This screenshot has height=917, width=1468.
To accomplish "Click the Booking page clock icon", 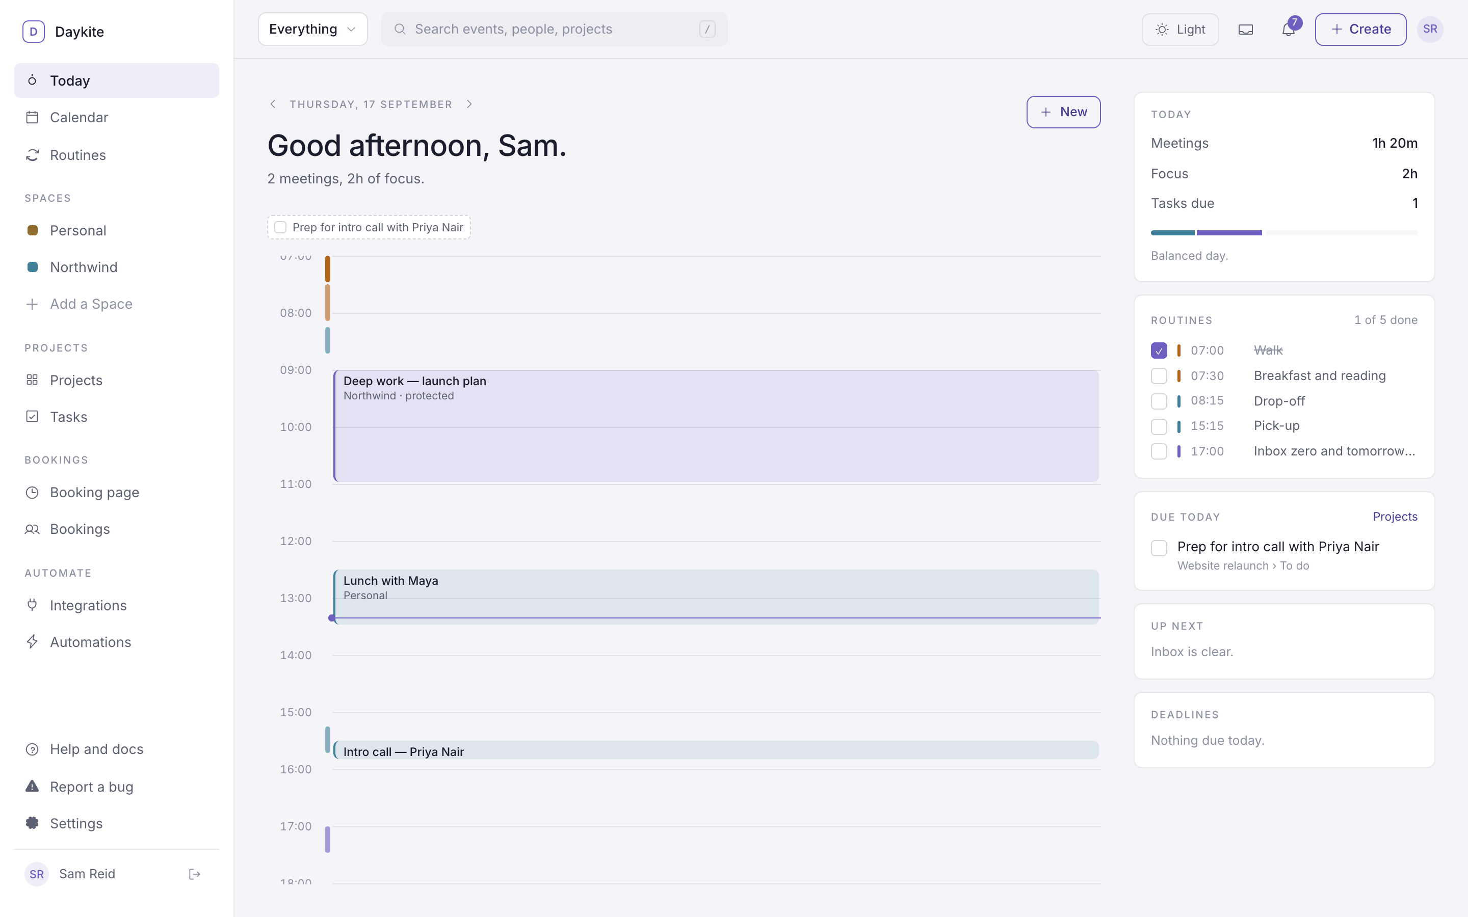I will click(x=32, y=493).
